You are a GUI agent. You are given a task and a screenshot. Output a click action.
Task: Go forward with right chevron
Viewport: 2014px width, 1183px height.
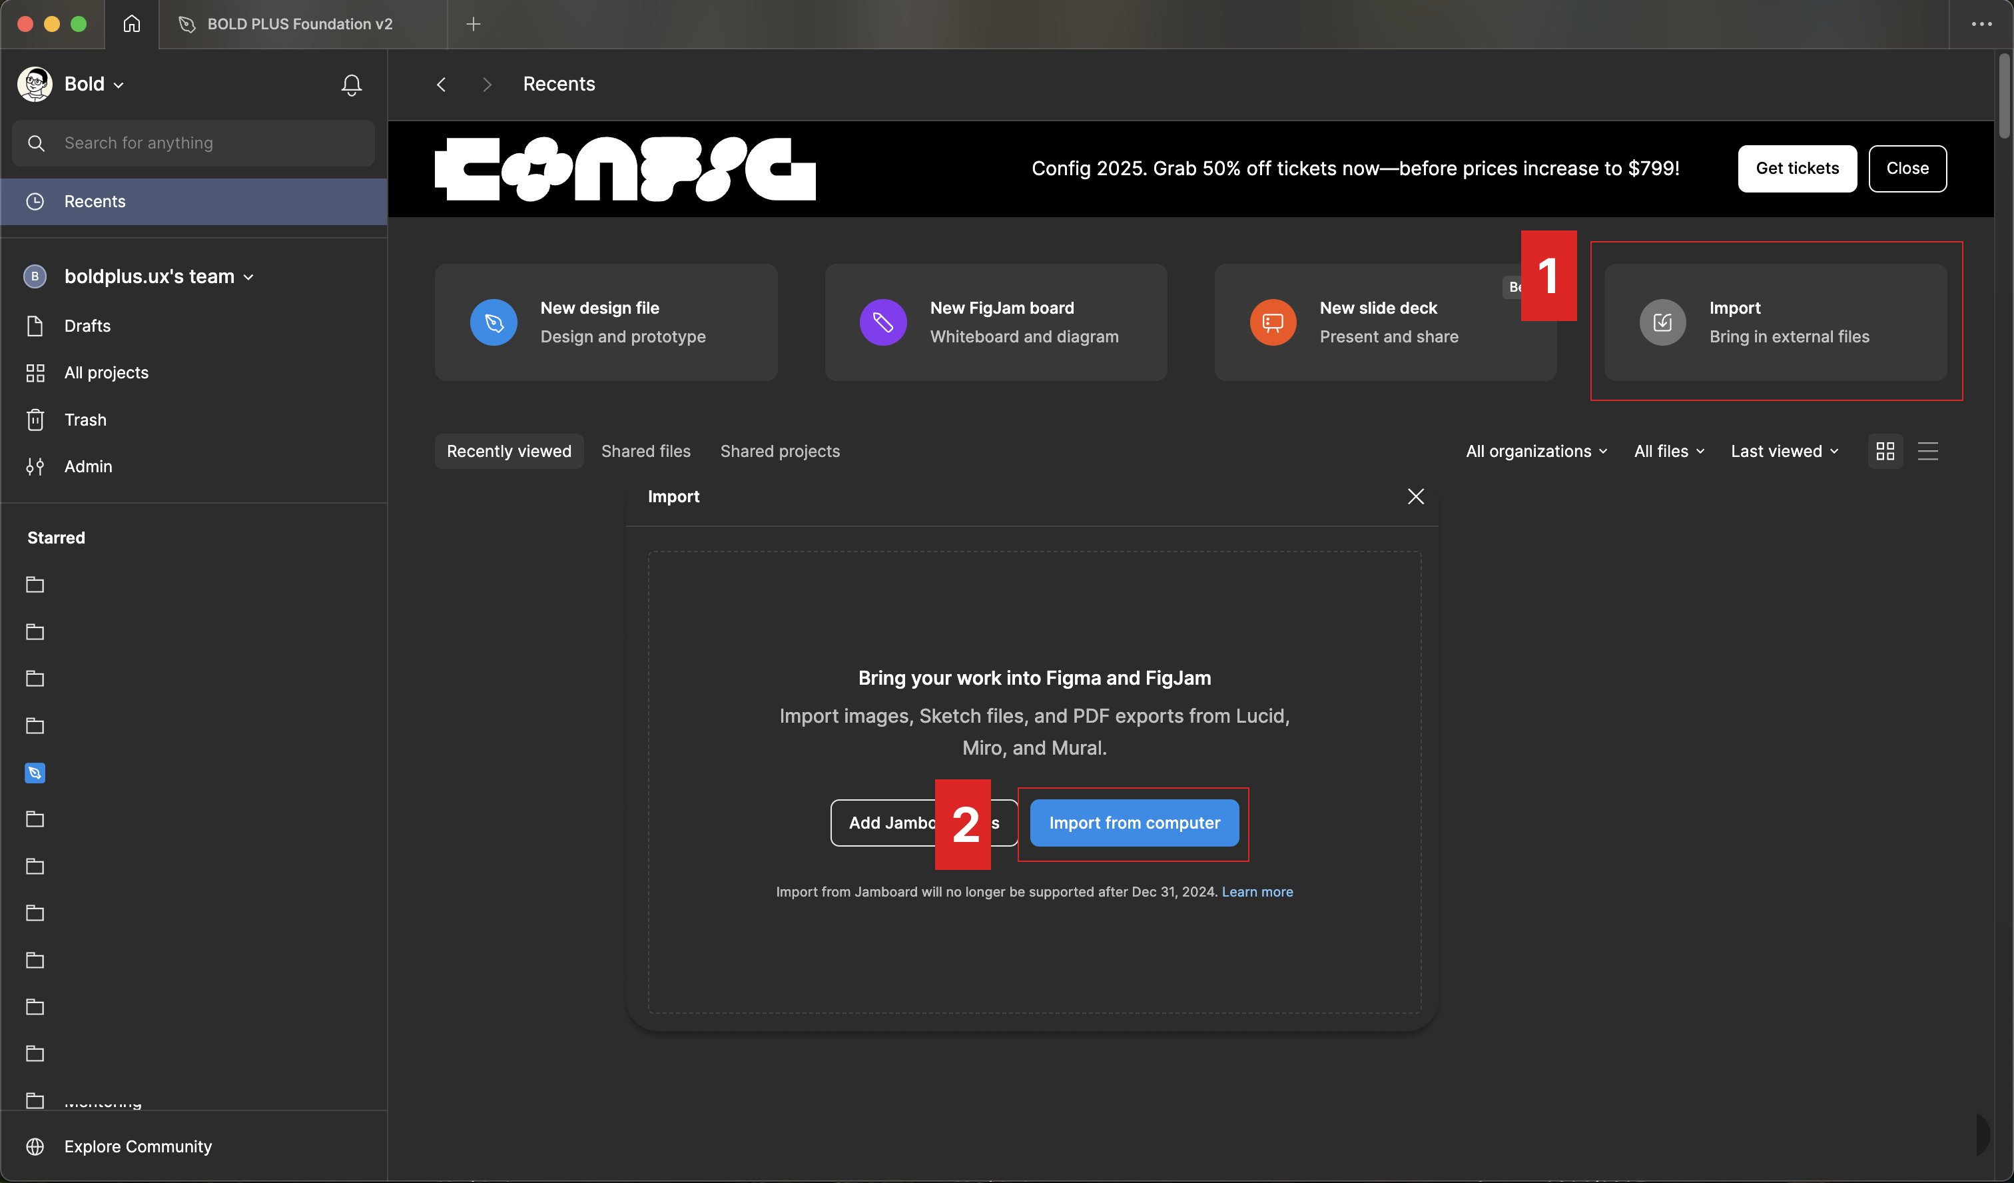(487, 84)
